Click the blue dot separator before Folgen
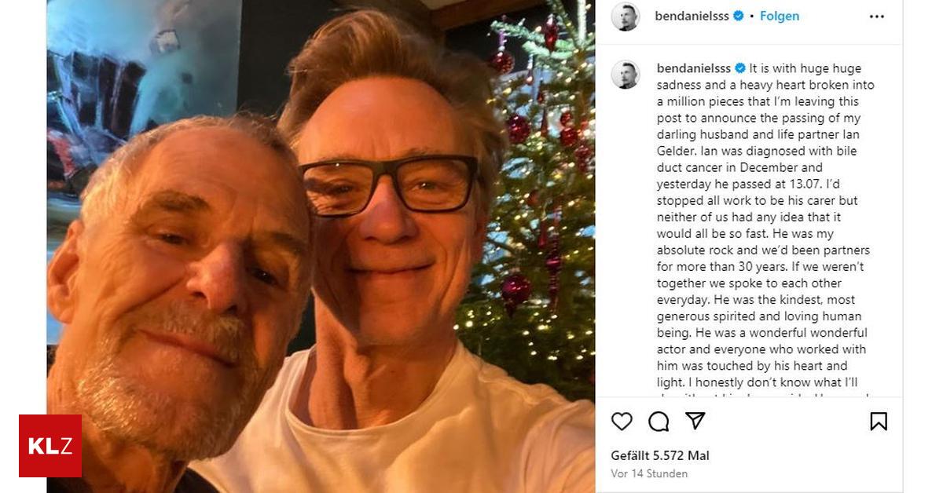The width and height of the screenshot is (943, 493). (x=751, y=16)
